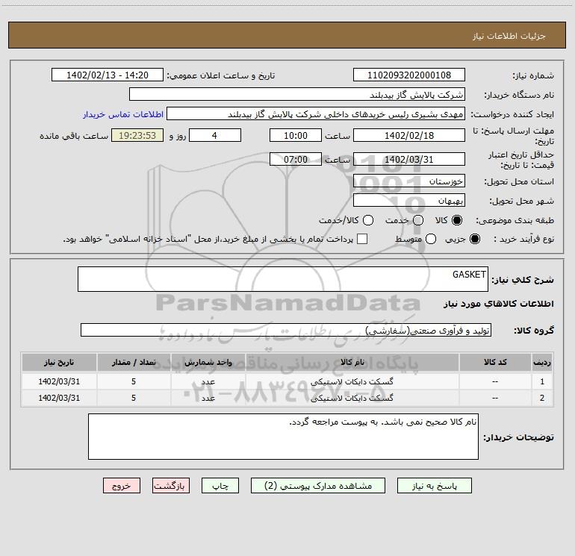Click the countdown timer 19:23:53
Screen dimensions: 575x556
(137, 135)
